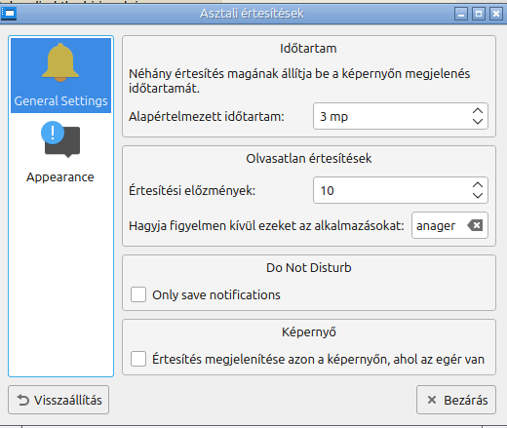Click the Képernyő section heading

coord(309,332)
